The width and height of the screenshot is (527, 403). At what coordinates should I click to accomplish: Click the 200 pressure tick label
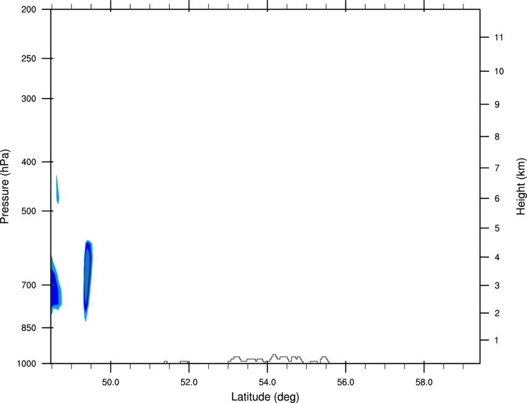(x=29, y=9)
